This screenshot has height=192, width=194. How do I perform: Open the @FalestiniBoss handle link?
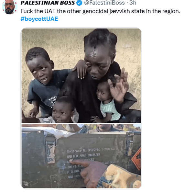[x=104, y=3]
